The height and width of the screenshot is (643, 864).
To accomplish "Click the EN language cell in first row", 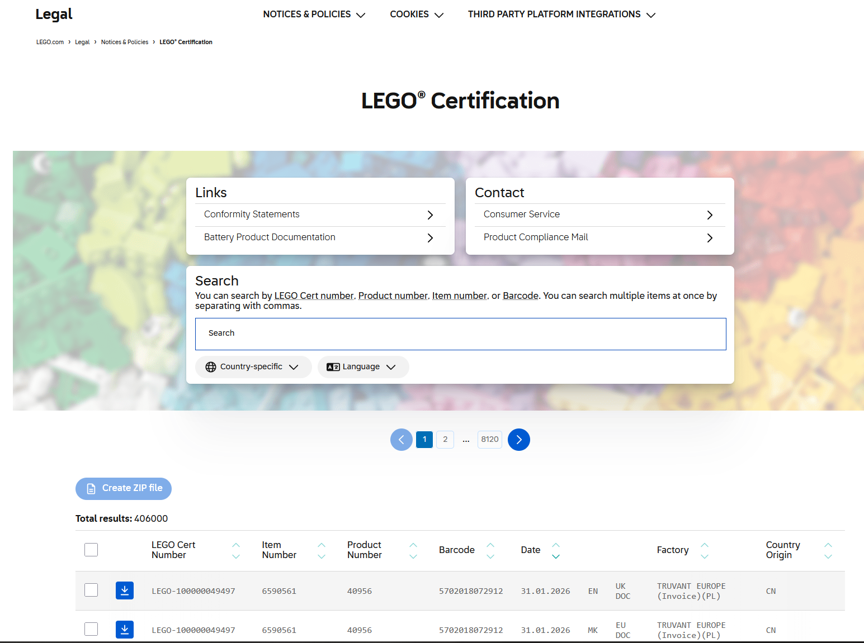I will [593, 591].
